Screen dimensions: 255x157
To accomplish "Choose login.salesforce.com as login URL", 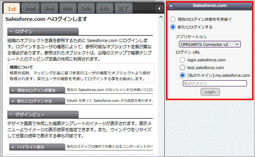I will [x=182, y=60].
